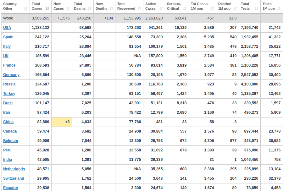Sort table by Total Deaths arrows icon

(x=90, y=8)
